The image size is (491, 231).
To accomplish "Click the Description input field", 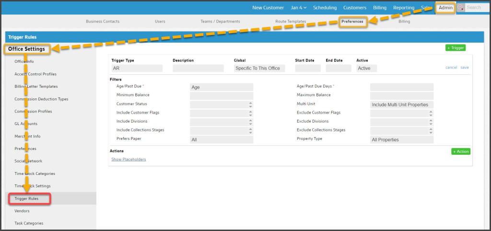I will [x=198, y=69].
